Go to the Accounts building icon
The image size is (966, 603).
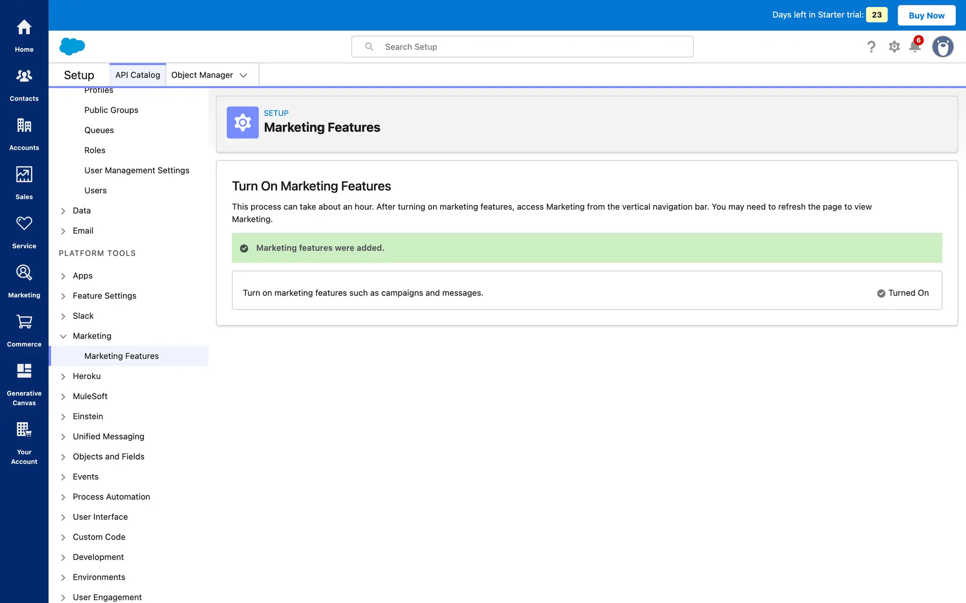24,126
